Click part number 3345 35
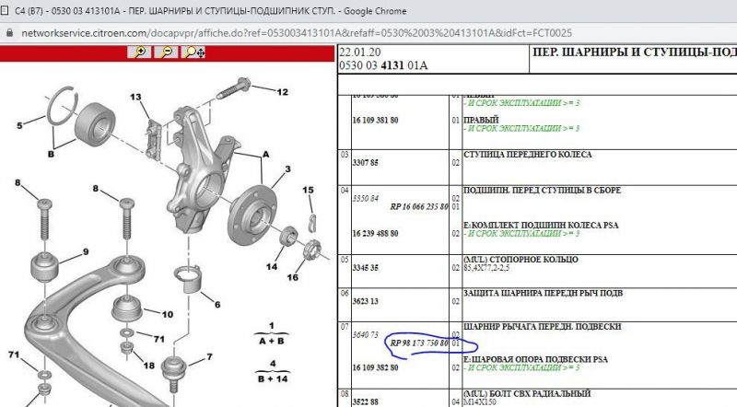This screenshot has width=737, height=407. (x=368, y=268)
